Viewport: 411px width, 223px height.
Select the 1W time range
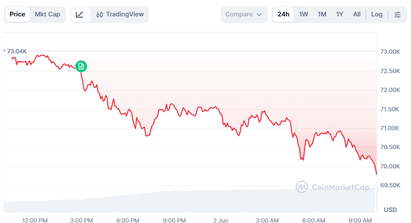pyautogui.click(x=304, y=14)
